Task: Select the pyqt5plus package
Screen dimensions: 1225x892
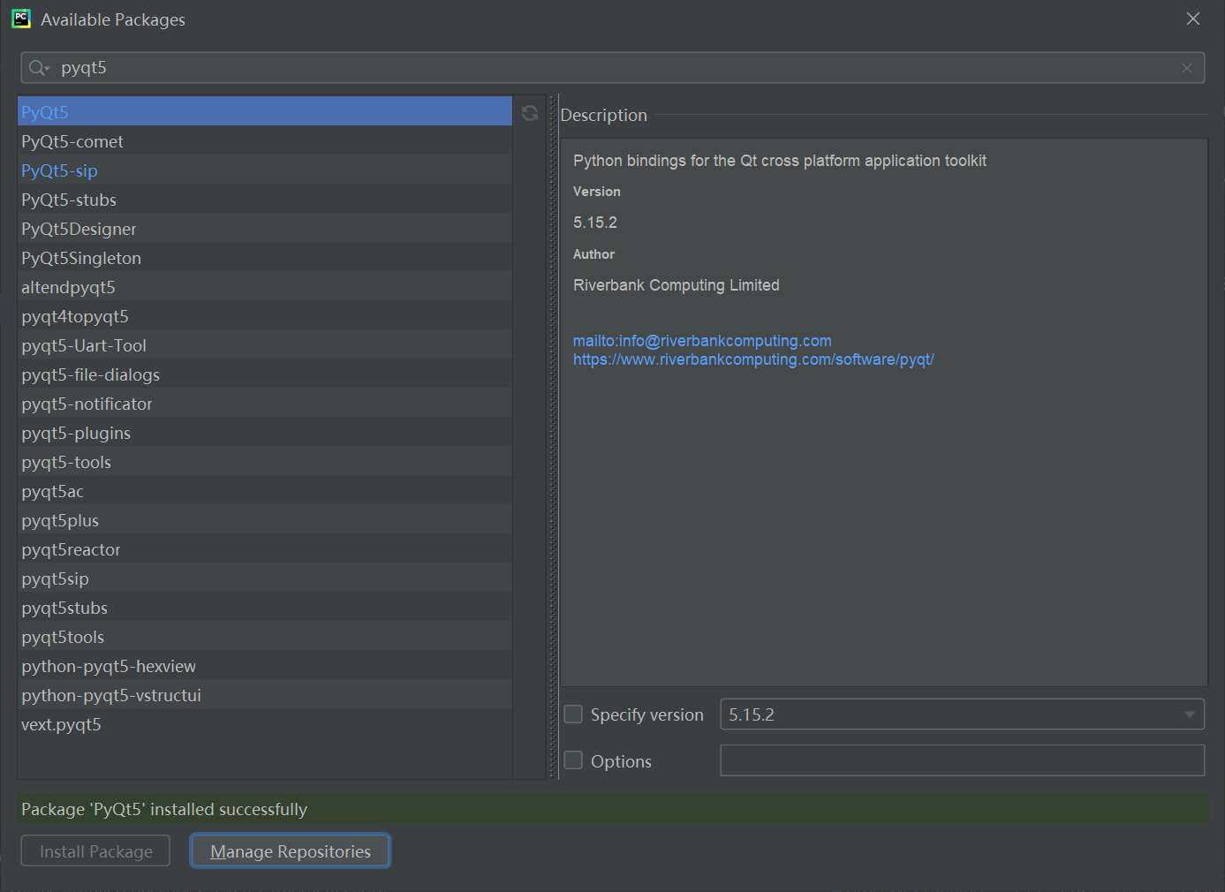Action: click(x=265, y=519)
